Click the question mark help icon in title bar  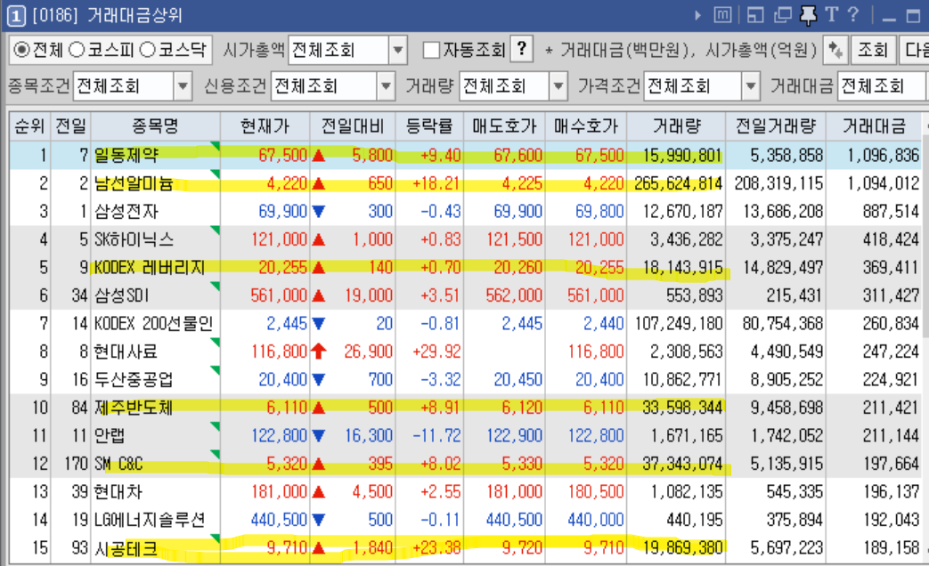pyautogui.click(x=853, y=14)
